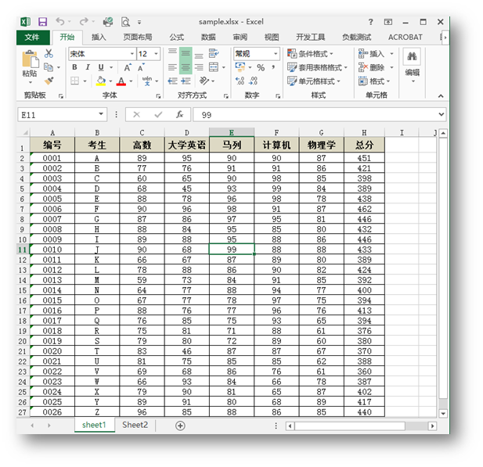
Task: Toggle Bold formatting
Action: click(74, 67)
